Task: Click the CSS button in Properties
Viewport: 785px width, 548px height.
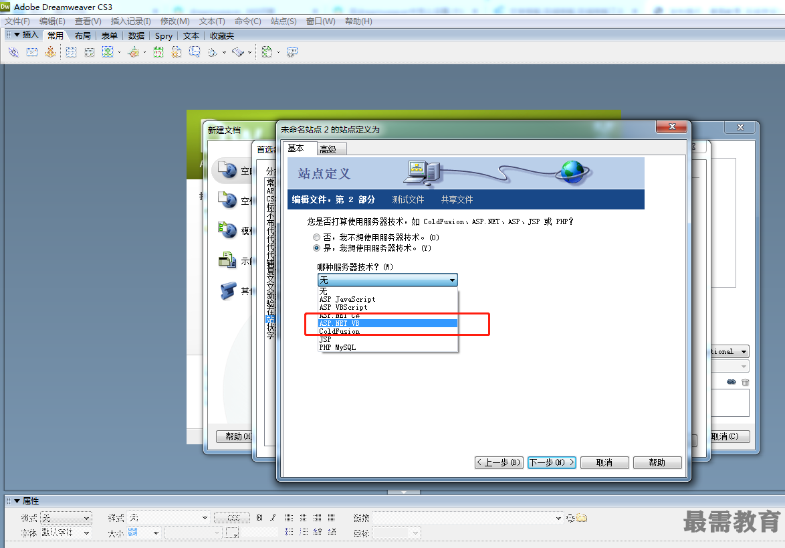Action: click(x=233, y=518)
